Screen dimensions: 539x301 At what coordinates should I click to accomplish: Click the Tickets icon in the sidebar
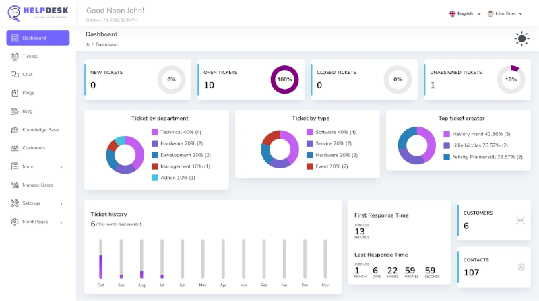point(15,57)
